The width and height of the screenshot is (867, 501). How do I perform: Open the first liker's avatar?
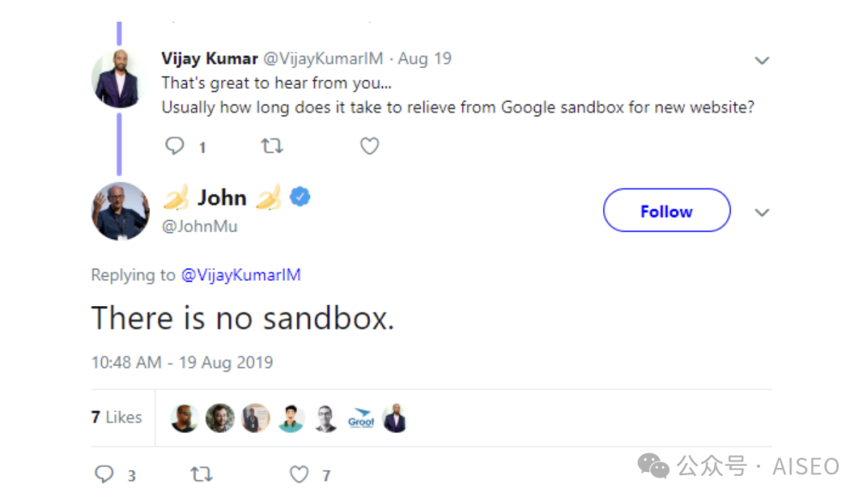pos(185,418)
